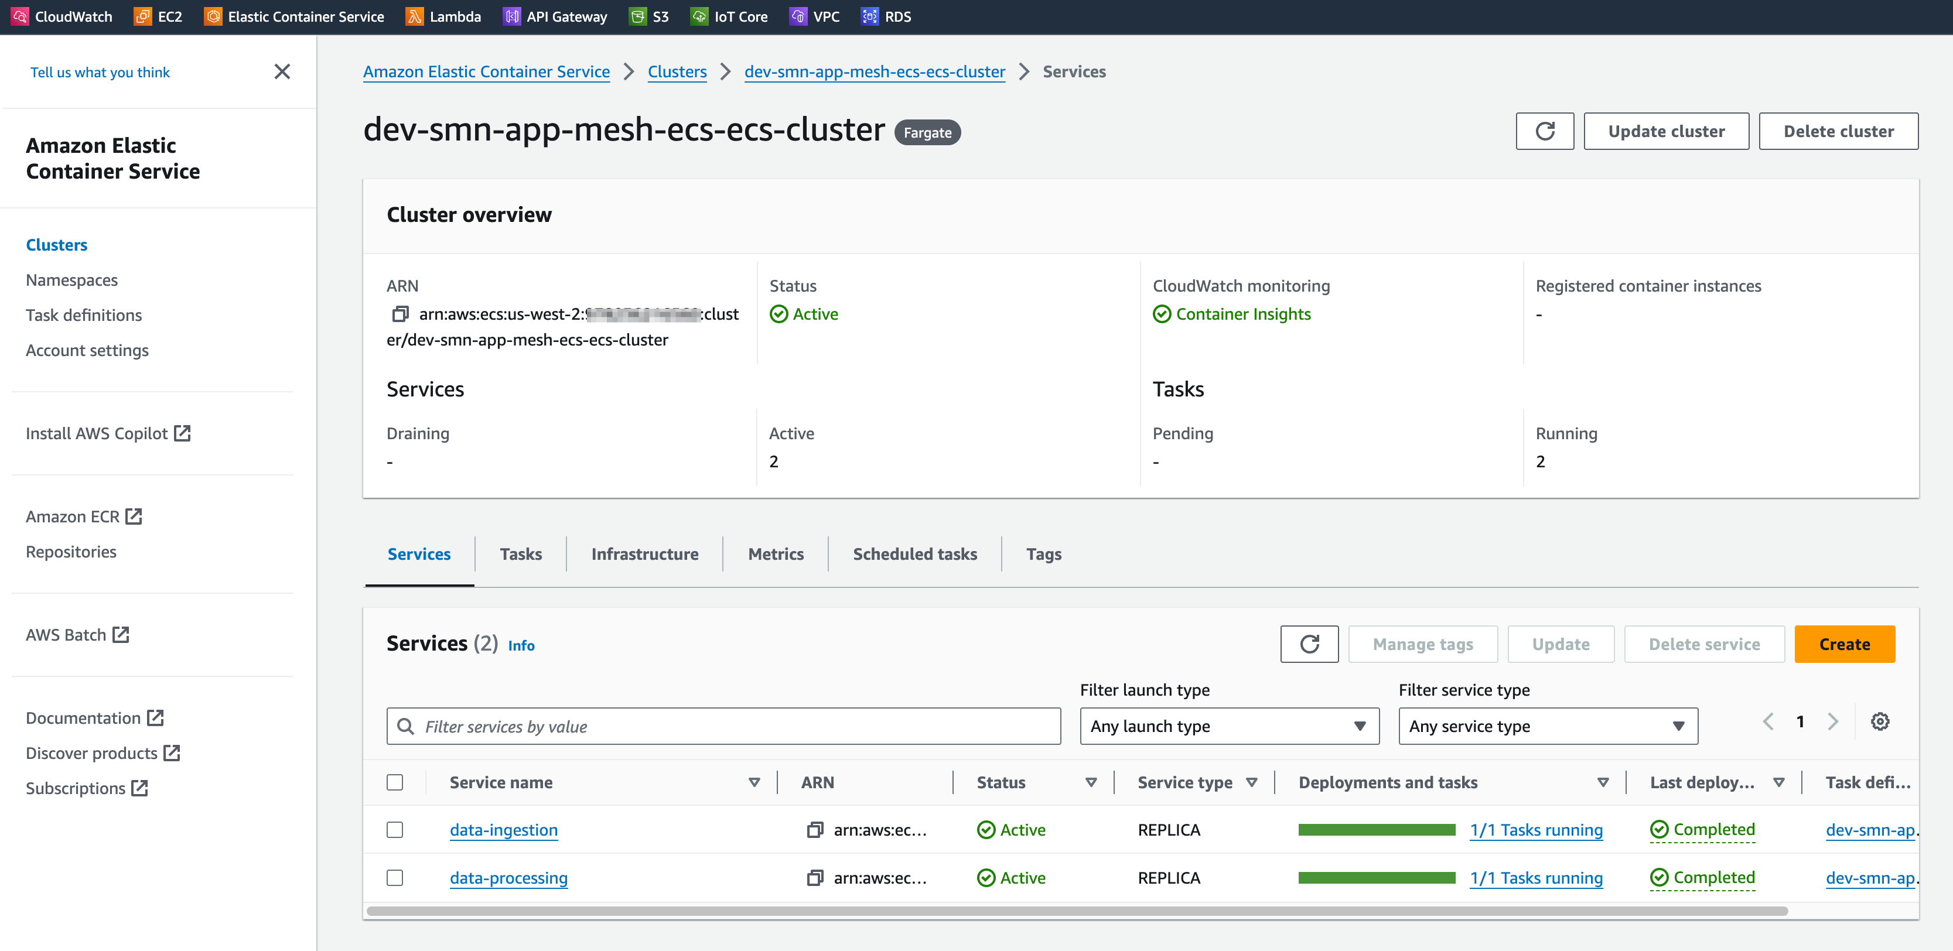Viewport: 1953px width, 951px height.
Task: Open the Lambda shortcut icon
Action: tap(415, 16)
